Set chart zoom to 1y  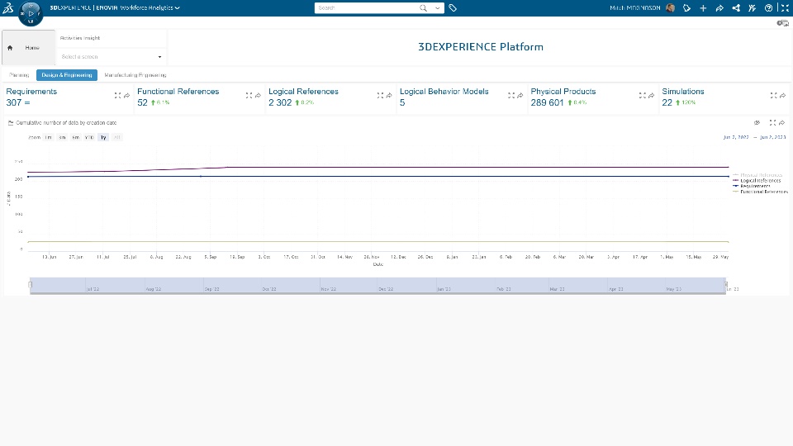103,138
